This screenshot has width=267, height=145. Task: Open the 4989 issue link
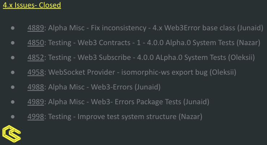click(x=36, y=102)
